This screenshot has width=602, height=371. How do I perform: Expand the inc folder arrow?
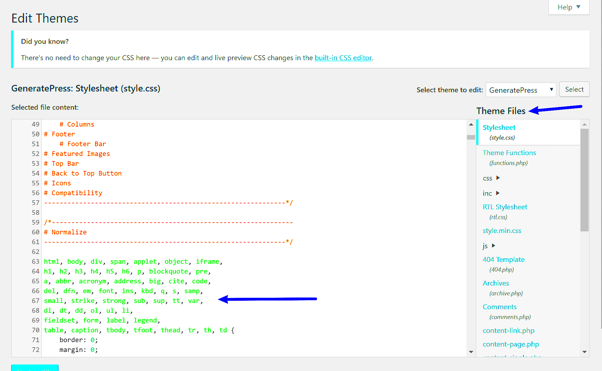[x=498, y=193]
